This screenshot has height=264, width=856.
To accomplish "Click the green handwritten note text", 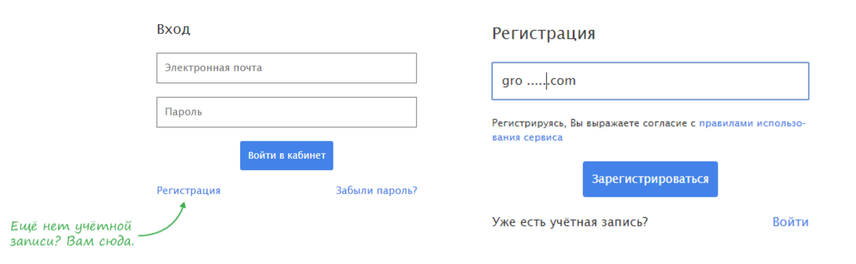I will [72, 233].
